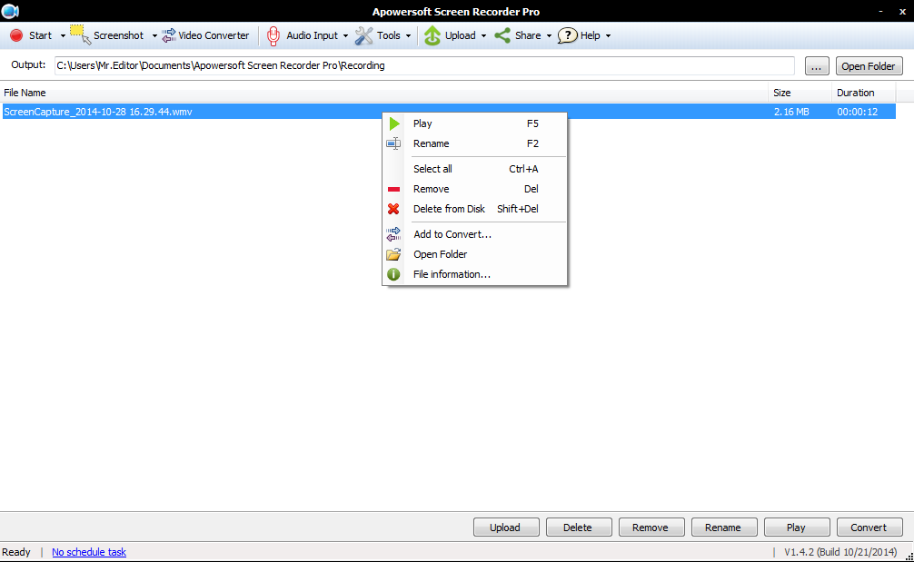
Task: Click the V1.4.2 build version text
Action: (x=840, y=552)
